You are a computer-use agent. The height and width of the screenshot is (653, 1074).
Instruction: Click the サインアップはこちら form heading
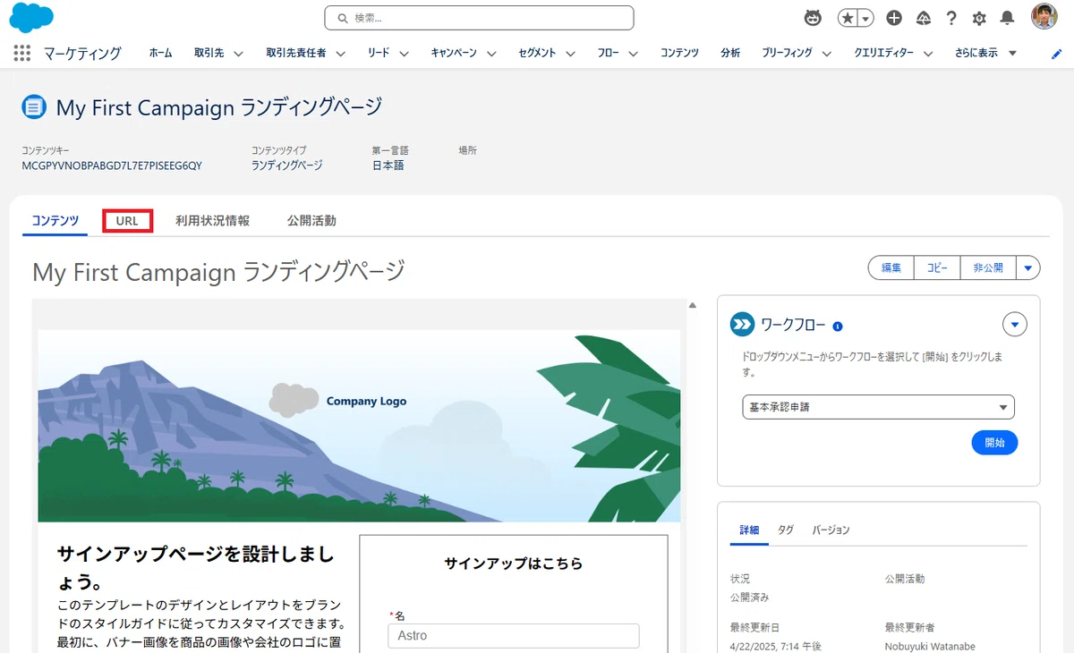click(514, 564)
